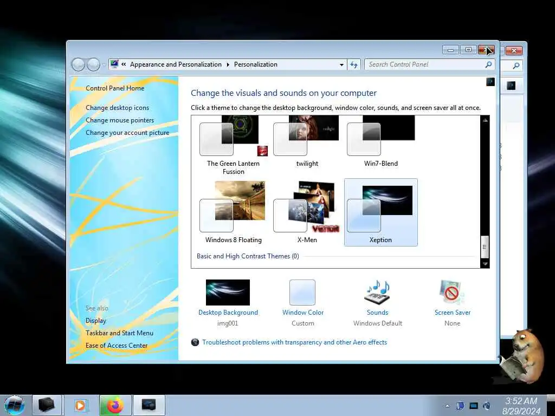The image size is (555, 416).
Task: Click the Refresh button beside address bar
Action: [x=354, y=64]
